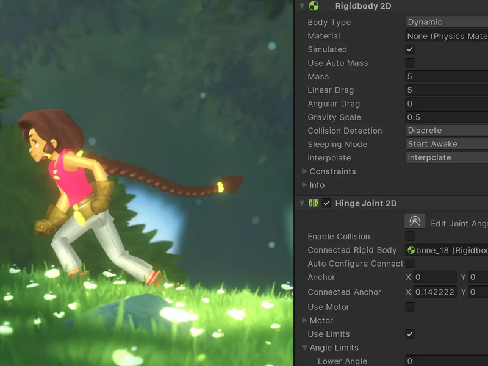Screen dimensions: 488x366
Task: Click the Gravity Scale value field
Action: [x=447, y=117]
